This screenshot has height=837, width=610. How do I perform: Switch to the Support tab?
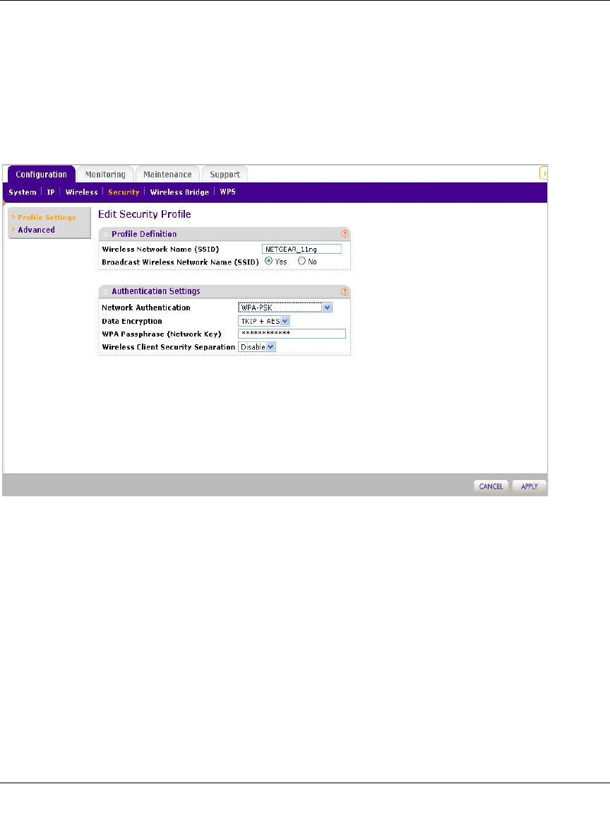click(225, 175)
